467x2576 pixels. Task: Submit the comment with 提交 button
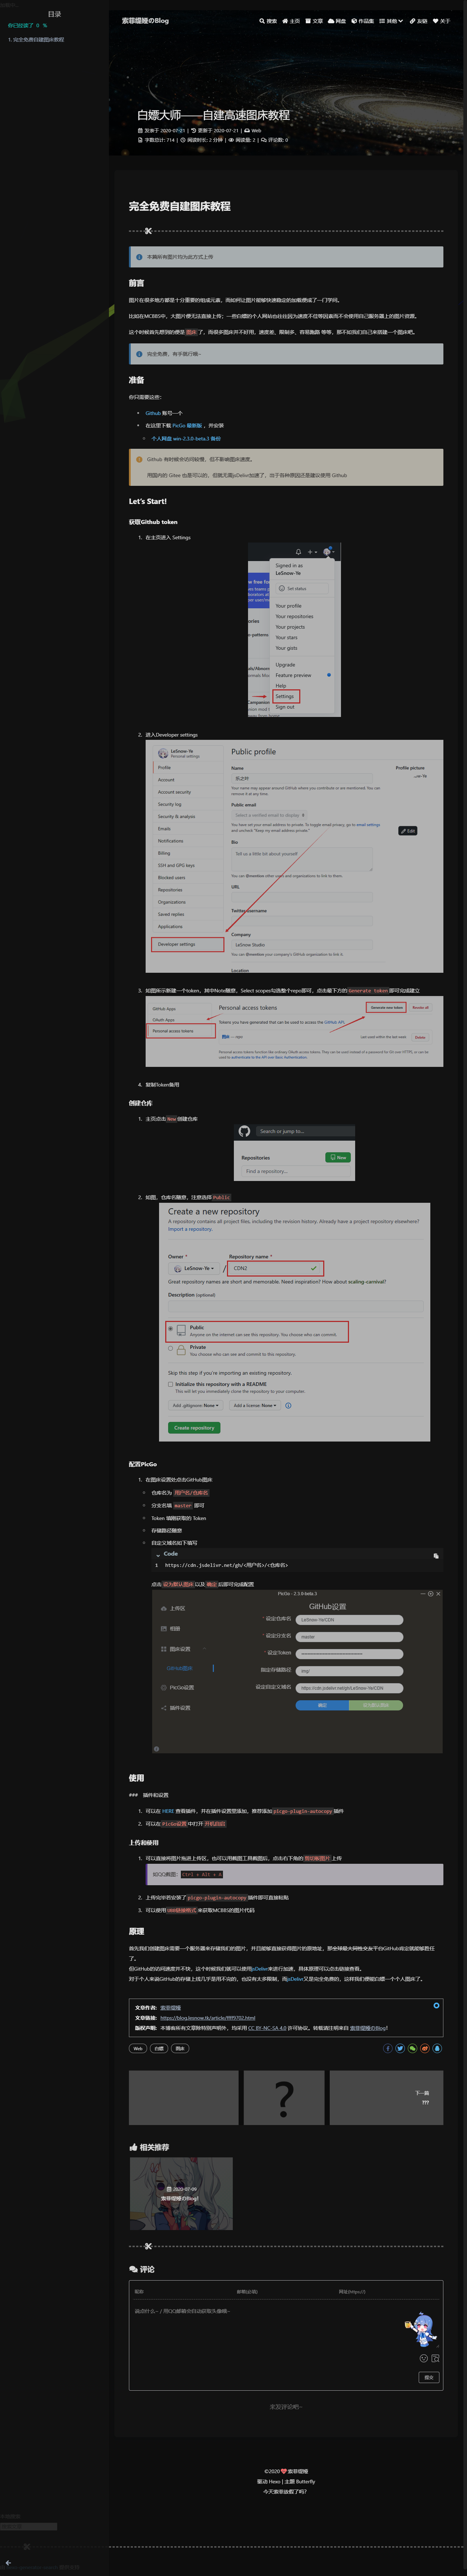[429, 2377]
